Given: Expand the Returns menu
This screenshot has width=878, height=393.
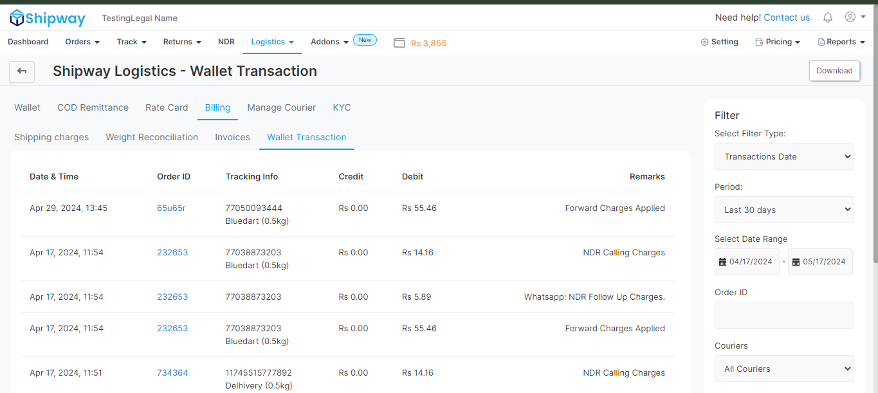Looking at the screenshot, I should (182, 42).
